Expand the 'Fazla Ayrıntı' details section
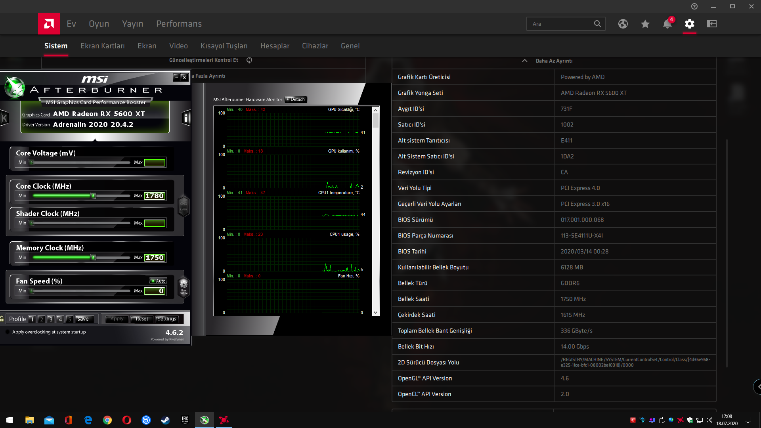The image size is (761, 428). click(x=208, y=76)
